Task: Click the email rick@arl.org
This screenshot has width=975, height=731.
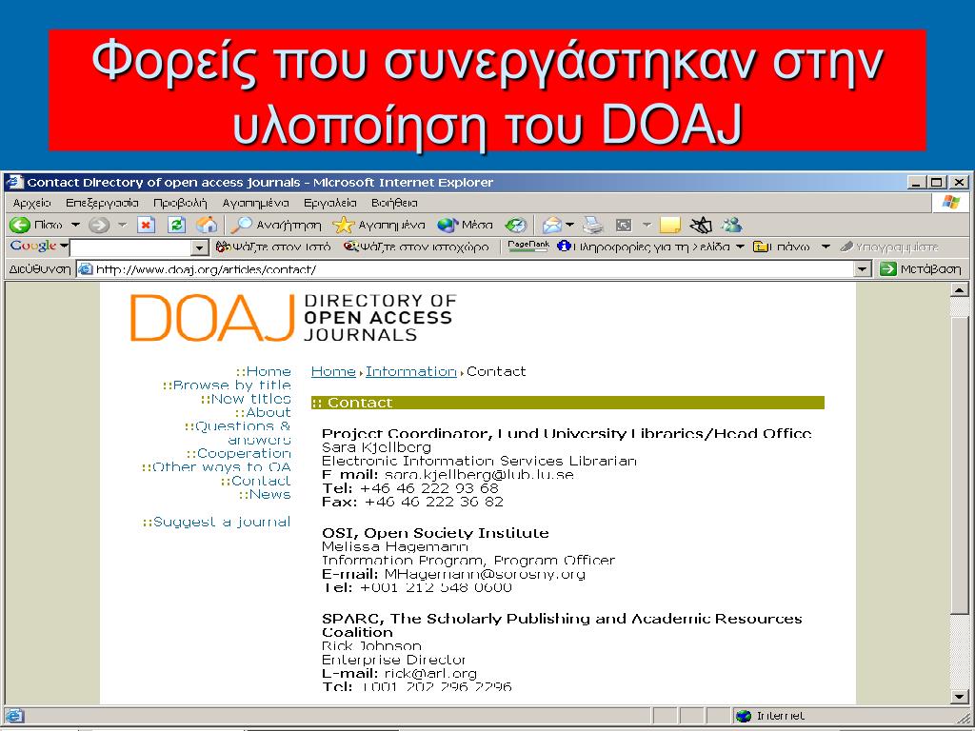Action: pos(430,673)
